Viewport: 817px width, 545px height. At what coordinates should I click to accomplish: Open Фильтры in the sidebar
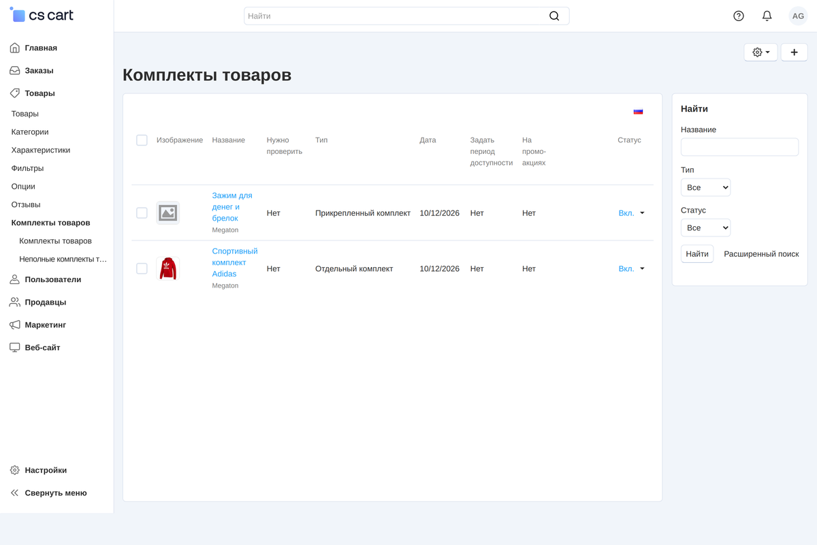[27, 168]
